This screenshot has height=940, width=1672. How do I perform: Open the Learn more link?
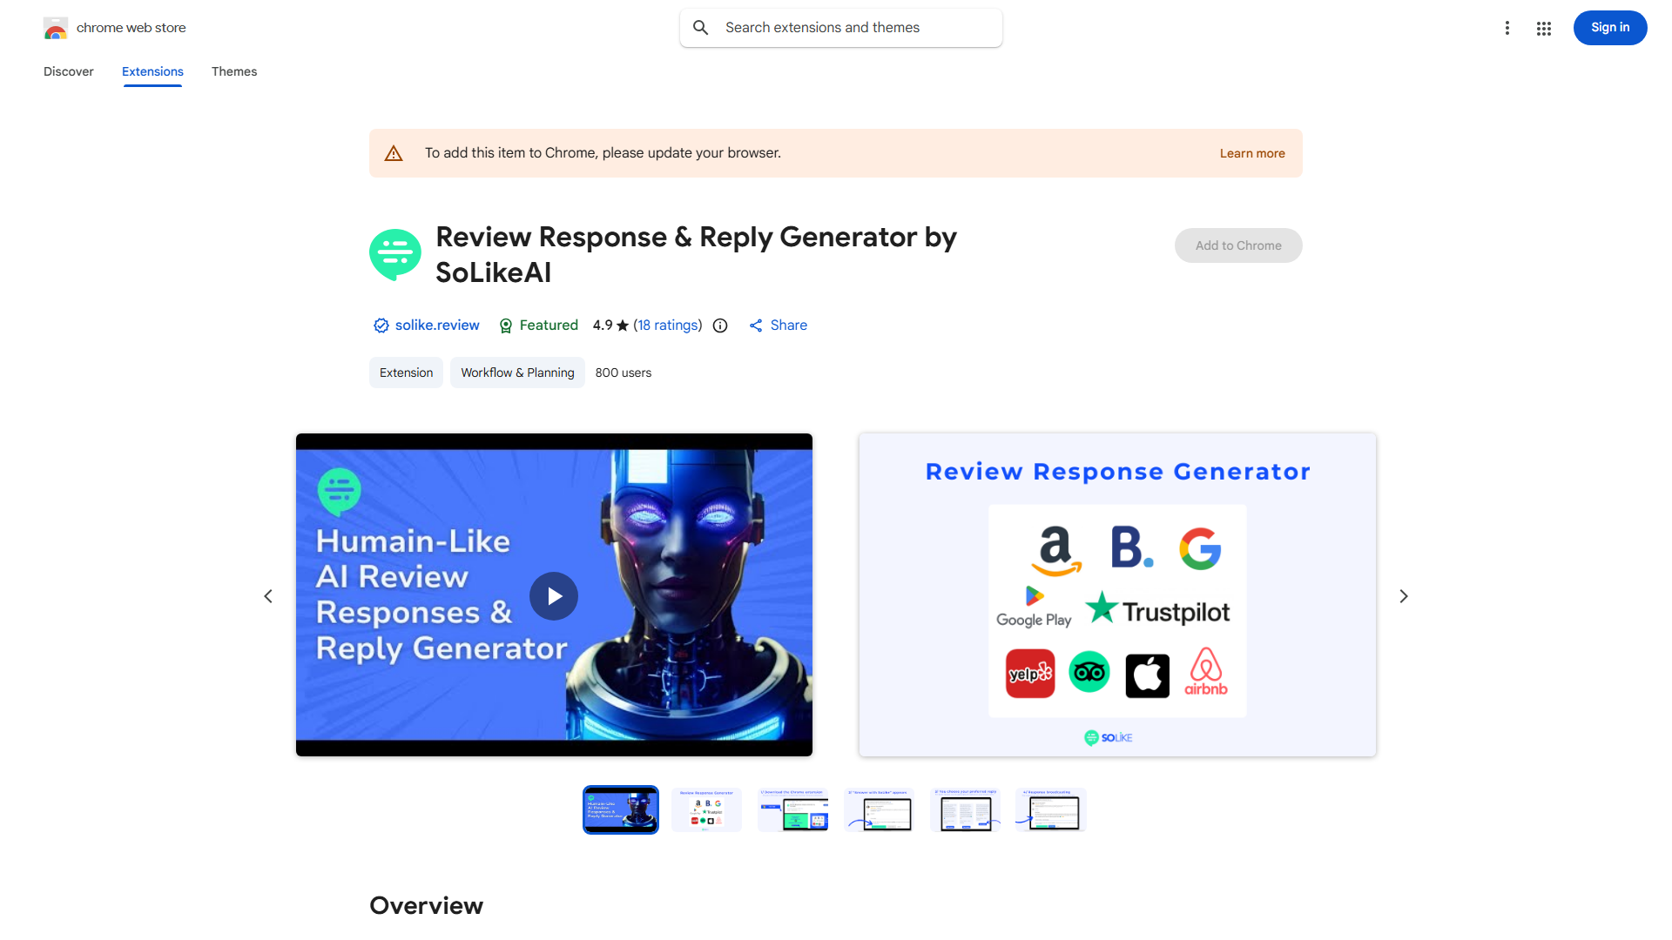1251,153
